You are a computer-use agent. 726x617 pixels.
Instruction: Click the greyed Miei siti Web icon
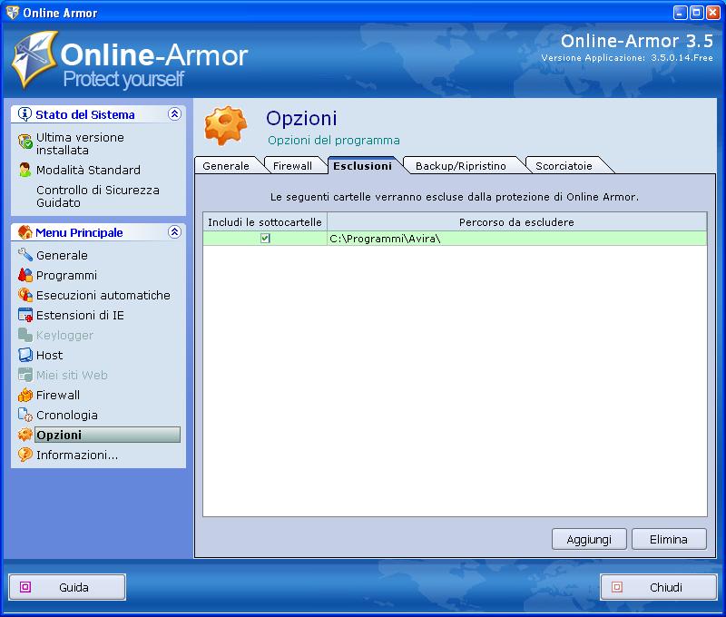[25, 375]
